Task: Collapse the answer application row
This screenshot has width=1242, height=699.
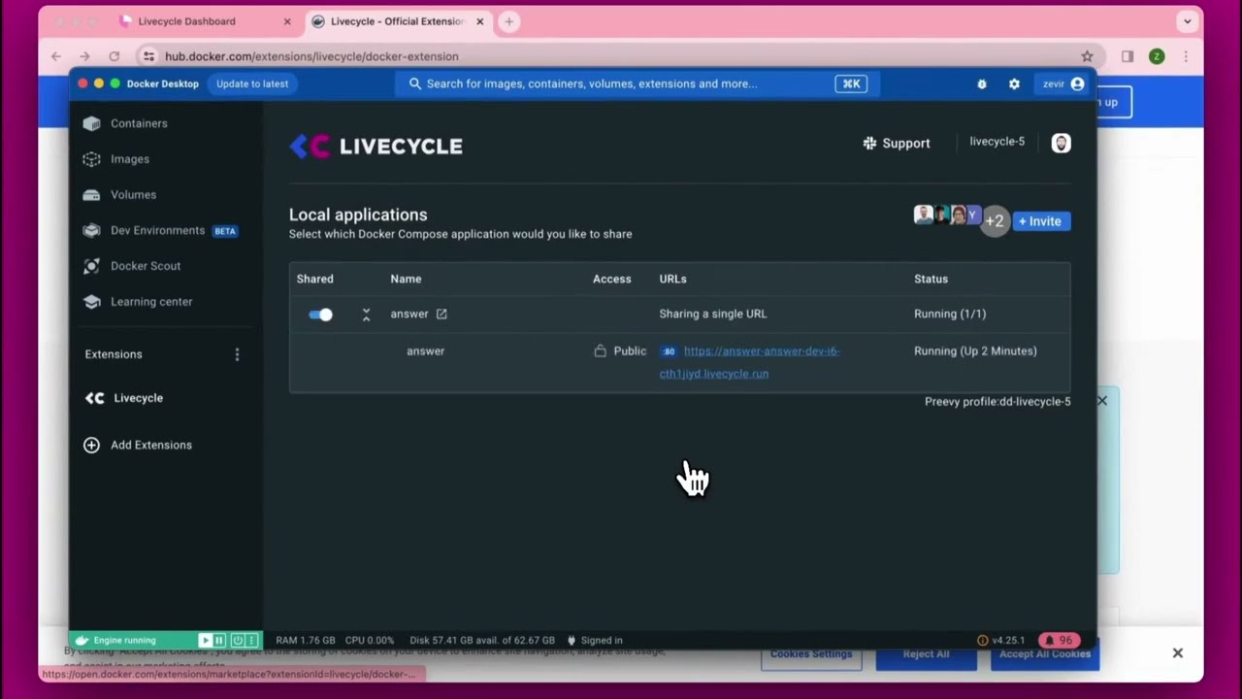Action: point(366,315)
